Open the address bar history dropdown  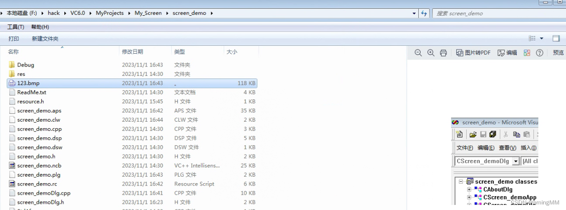coord(415,13)
